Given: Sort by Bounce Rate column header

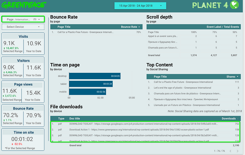Looking at the screenshot, I should (130, 27).
